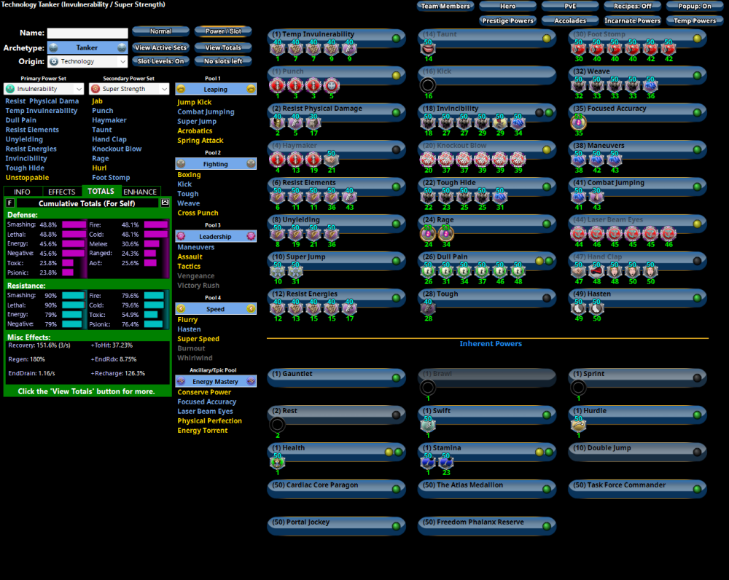Switch to the EFFECTS tab
Viewport: 729px width, 580px height.
[x=61, y=192]
